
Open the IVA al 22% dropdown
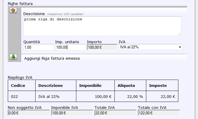click(150, 47)
